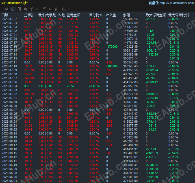This screenshot has height=183, width=195.
Task: Click the MTCommander统计 window title
Action: click(15, 3)
